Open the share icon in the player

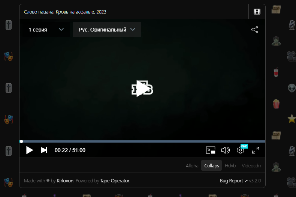(255, 30)
